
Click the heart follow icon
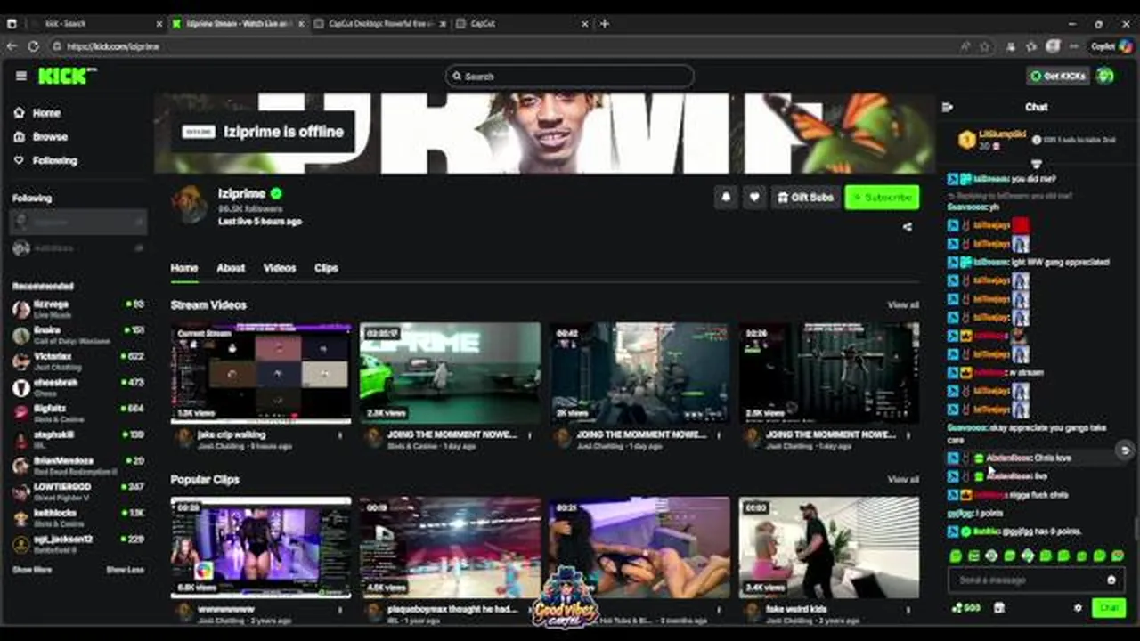(x=754, y=198)
